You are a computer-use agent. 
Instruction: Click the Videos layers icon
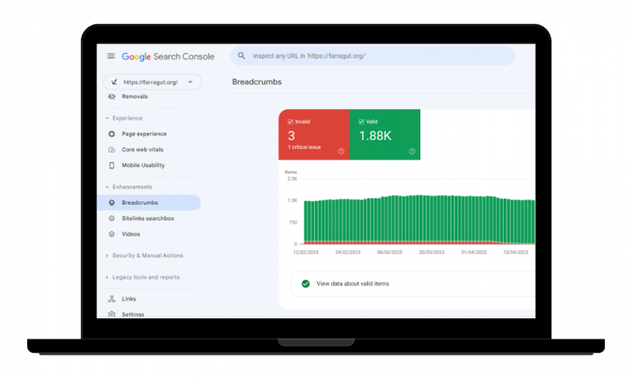click(x=112, y=234)
